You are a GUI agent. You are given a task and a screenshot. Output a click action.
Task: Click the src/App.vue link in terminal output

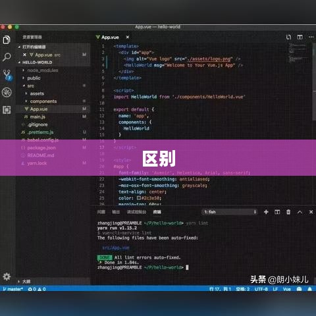tap(116, 248)
